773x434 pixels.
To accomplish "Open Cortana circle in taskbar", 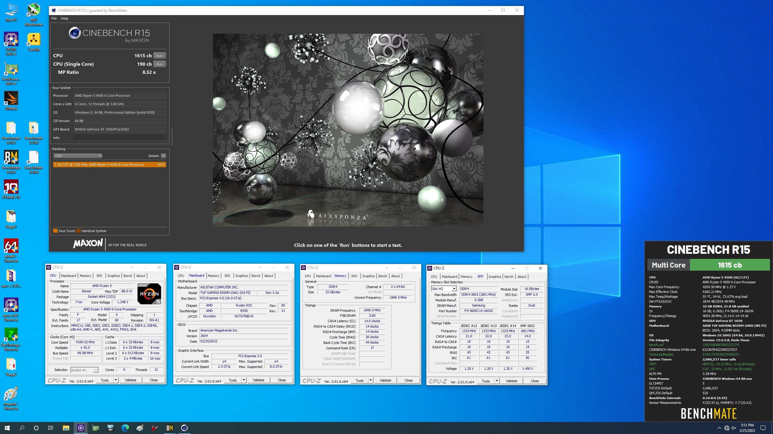I will (36, 428).
